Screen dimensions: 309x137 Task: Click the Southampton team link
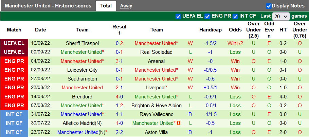82,79
